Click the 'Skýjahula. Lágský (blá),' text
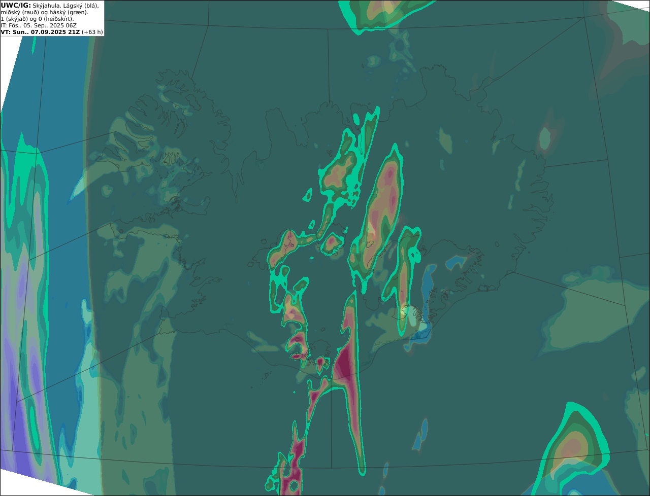 [x=66, y=5]
